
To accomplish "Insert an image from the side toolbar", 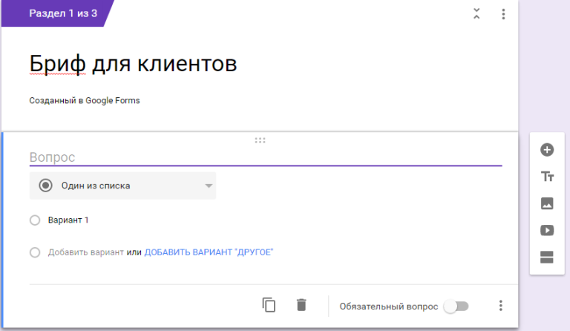I will (547, 203).
